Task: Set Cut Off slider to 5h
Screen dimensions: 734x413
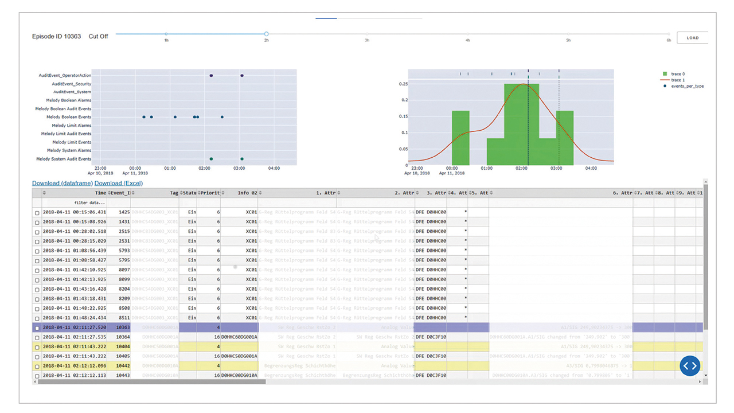Action: [x=568, y=34]
